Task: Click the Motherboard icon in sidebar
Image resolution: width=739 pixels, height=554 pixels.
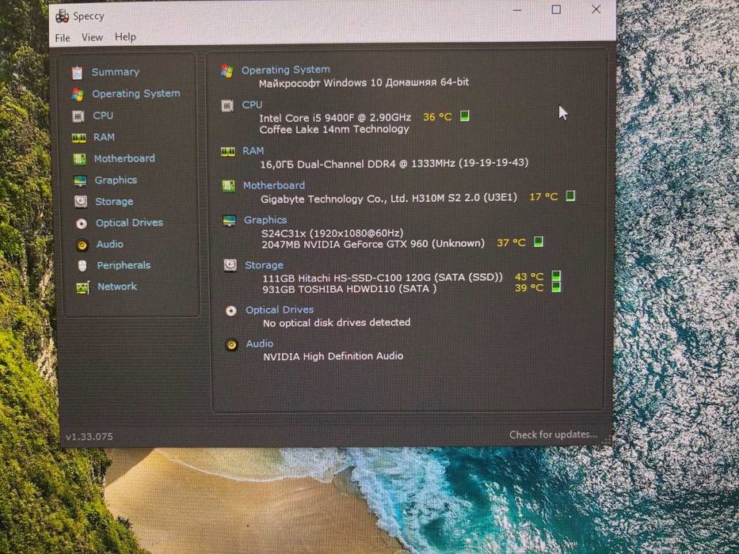Action: [79, 159]
